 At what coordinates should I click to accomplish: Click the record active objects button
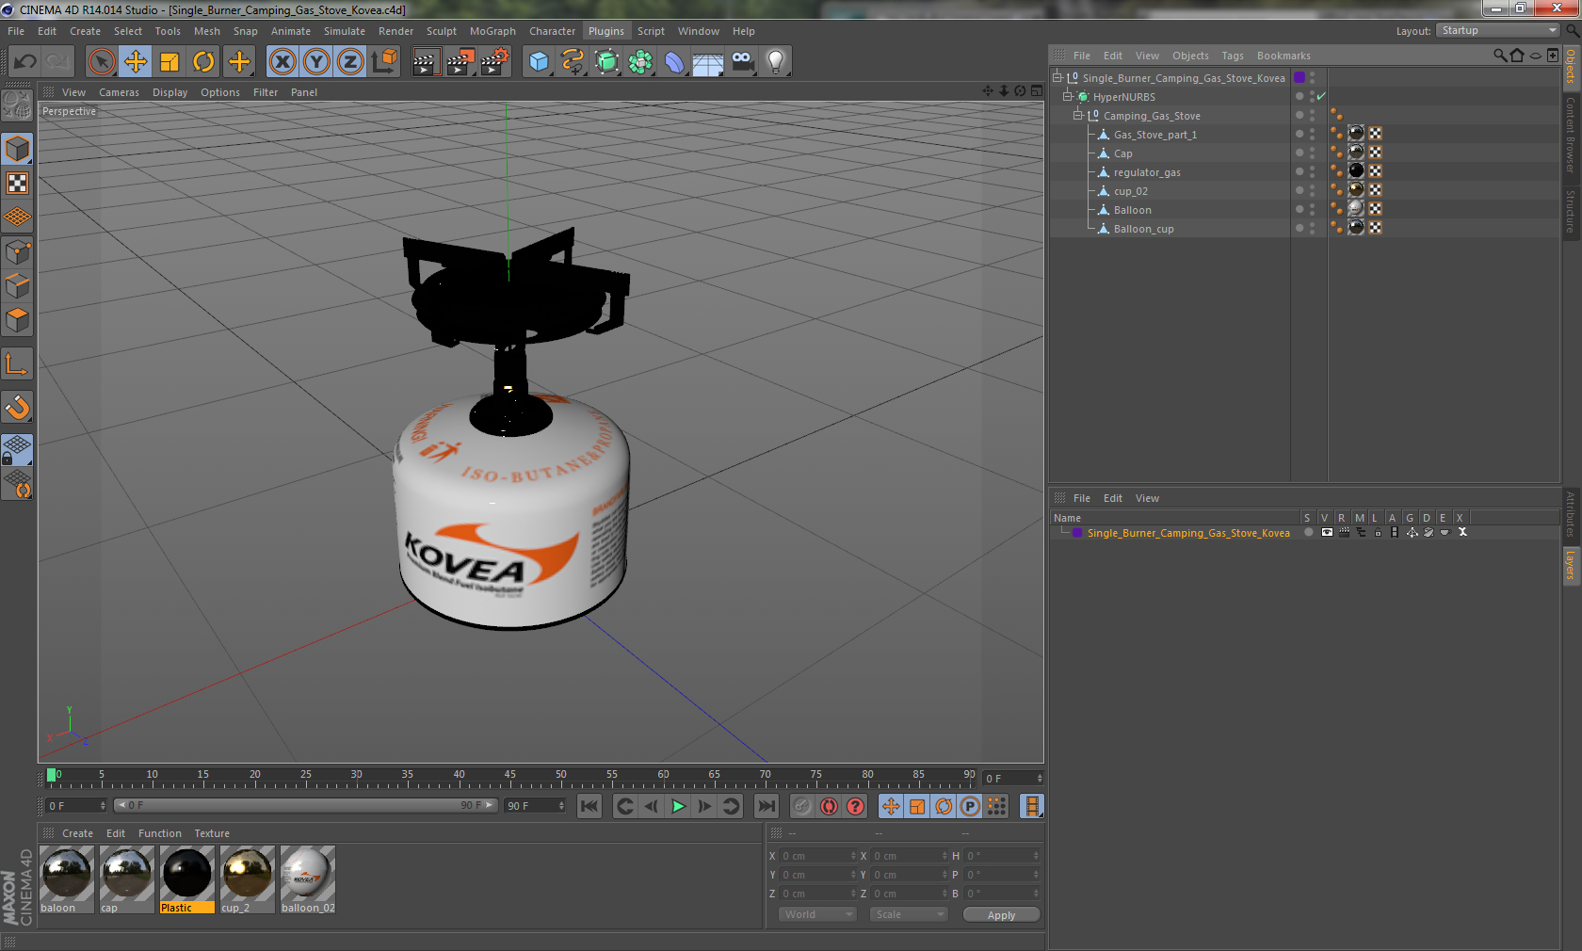tap(801, 806)
